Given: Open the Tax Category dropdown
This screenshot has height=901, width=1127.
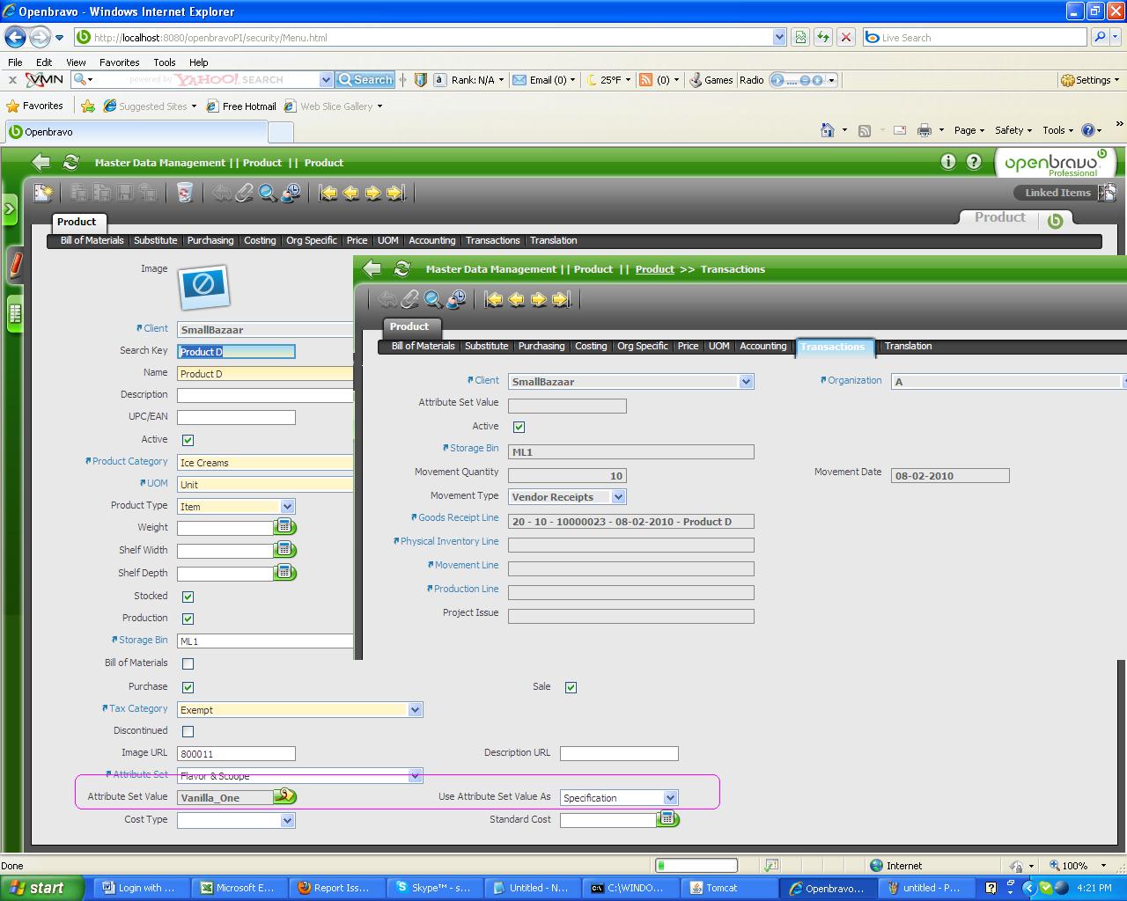Looking at the screenshot, I should [x=415, y=709].
